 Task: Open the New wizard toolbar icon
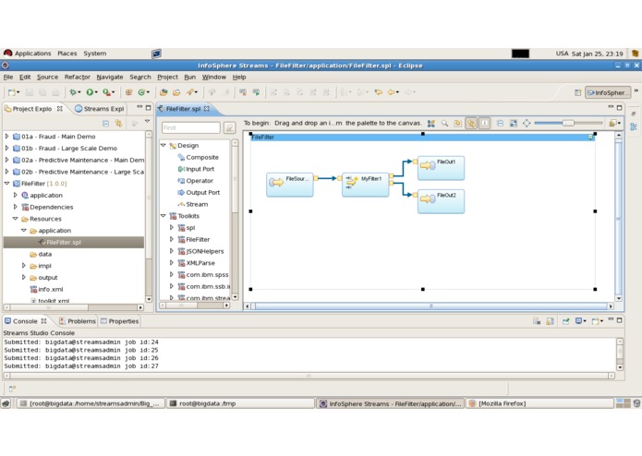click(12, 92)
